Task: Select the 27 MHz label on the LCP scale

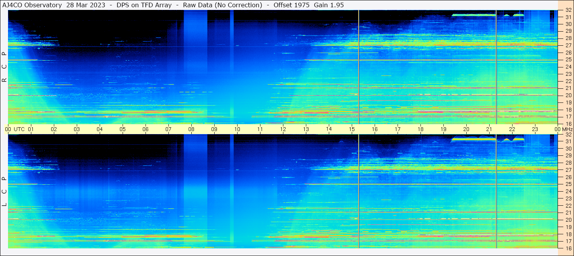Action: [568, 170]
